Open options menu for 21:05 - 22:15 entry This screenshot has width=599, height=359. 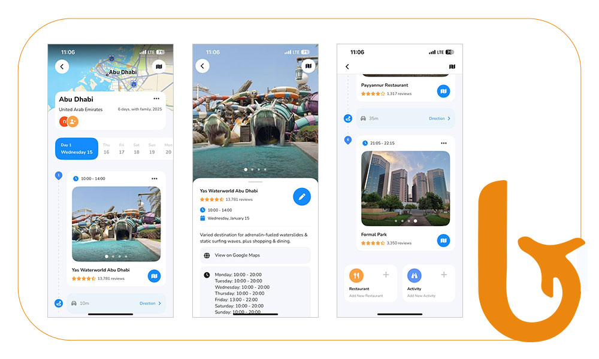pos(443,143)
